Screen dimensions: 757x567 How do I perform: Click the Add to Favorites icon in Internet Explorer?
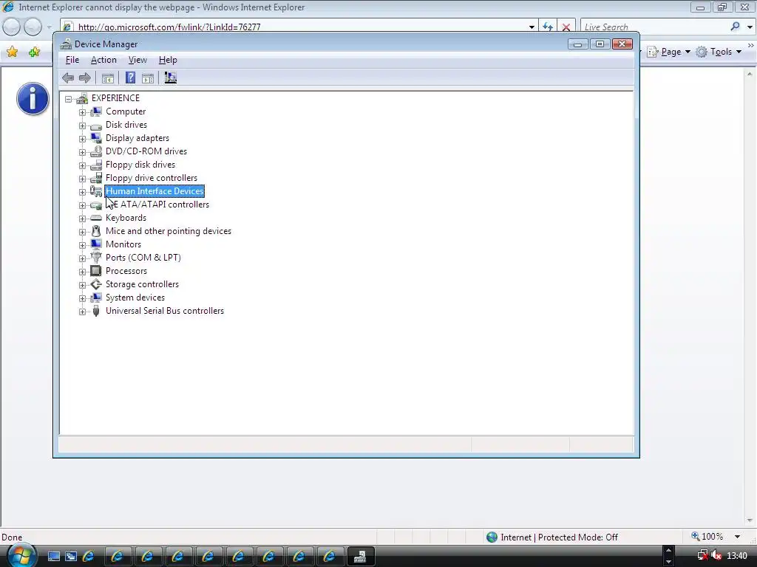click(34, 52)
